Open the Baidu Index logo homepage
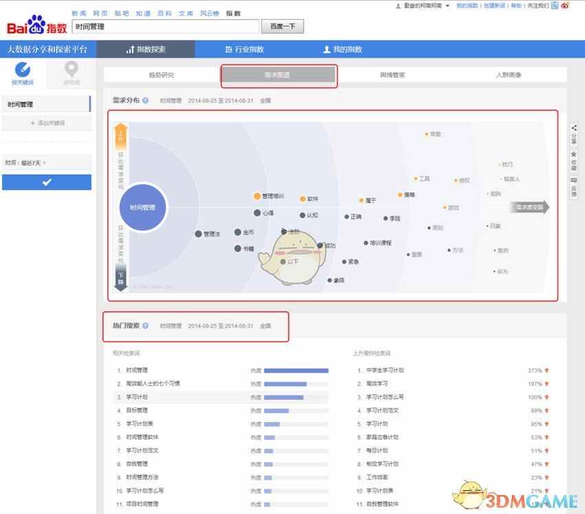Screen dimensions: 585x514 [36, 25]
